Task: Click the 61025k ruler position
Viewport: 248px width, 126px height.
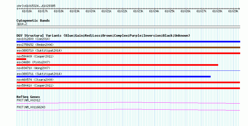Action: pos(170,11)
